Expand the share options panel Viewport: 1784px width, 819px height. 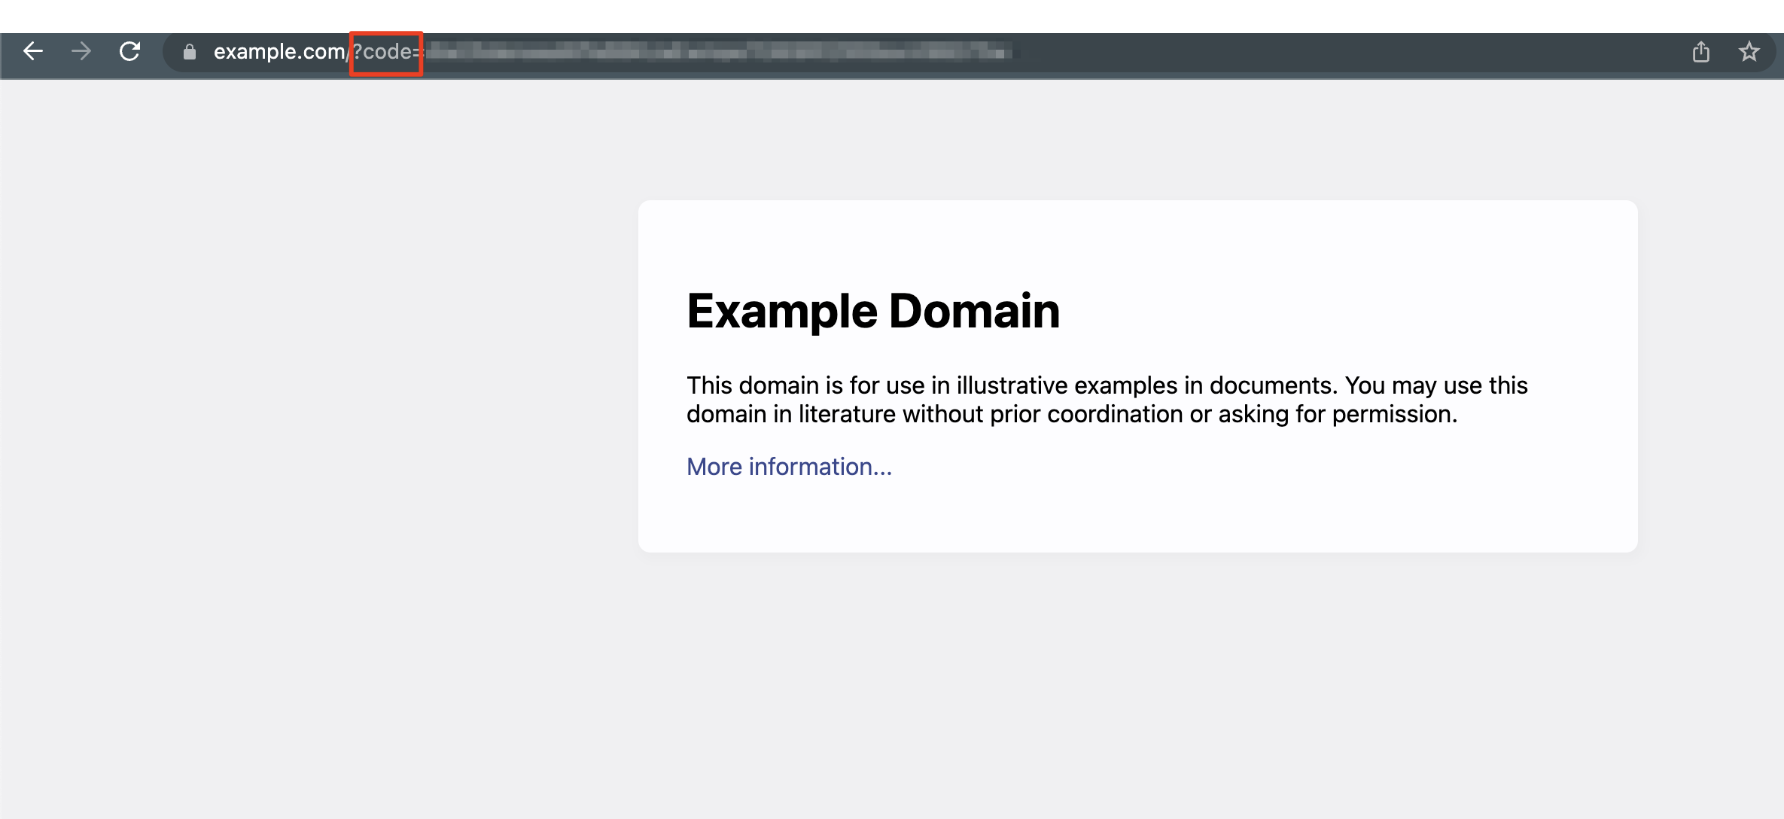coord(1702,53)
